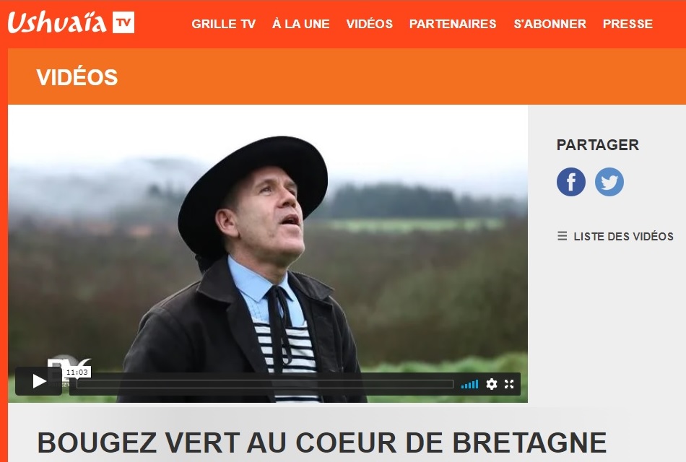This screenshot has height=462, width=686.
Task: Open GRILLE TV menu
Action: click(x=224, y=24)
